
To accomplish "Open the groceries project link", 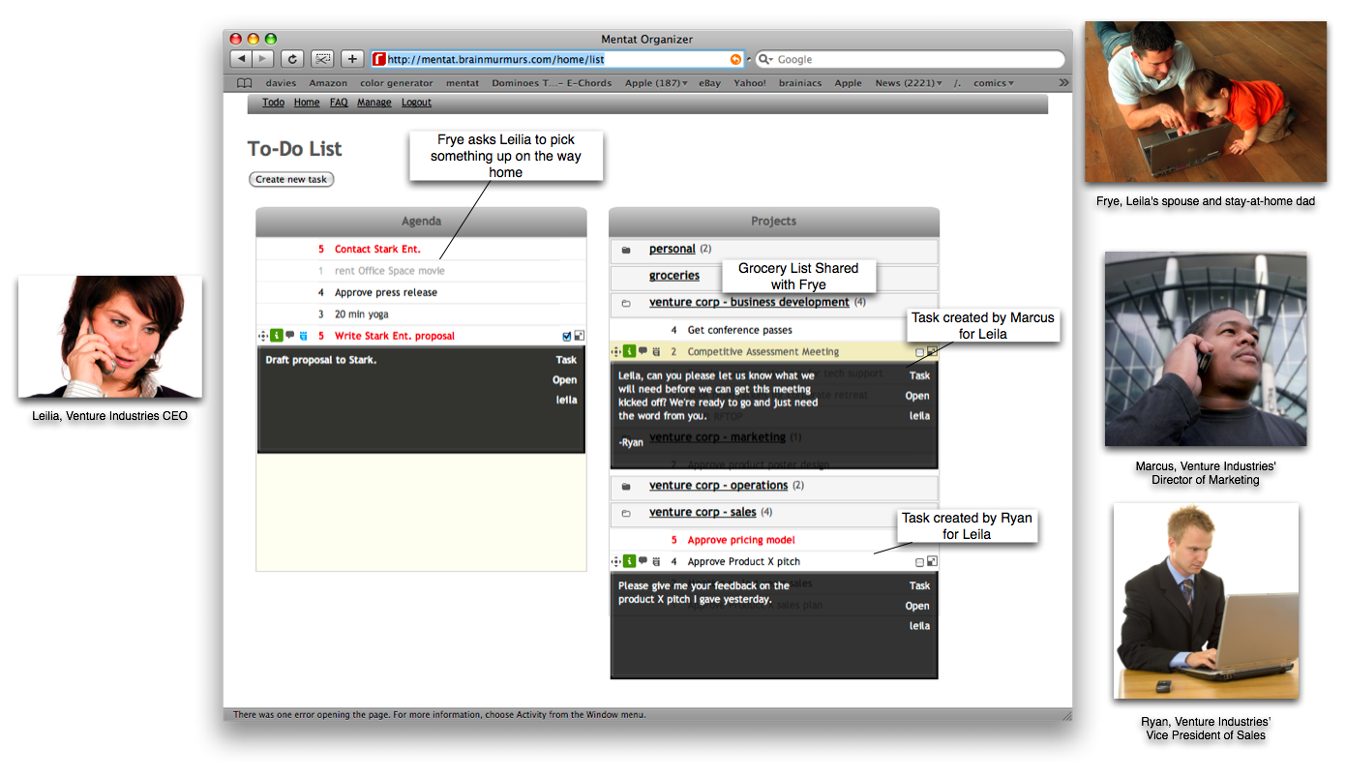I will click(x=674, y=276).
